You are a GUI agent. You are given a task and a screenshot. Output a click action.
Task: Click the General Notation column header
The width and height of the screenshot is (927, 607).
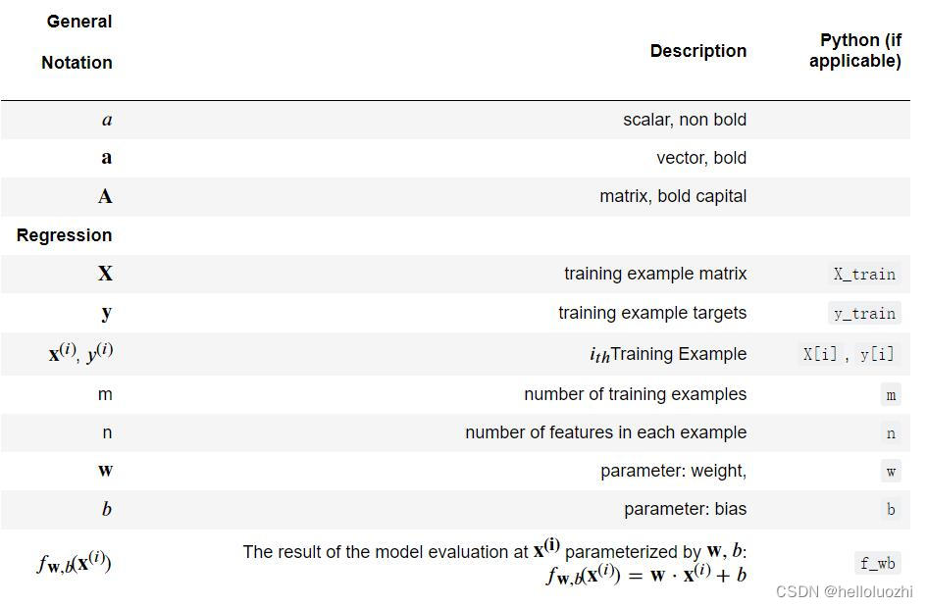77,42
